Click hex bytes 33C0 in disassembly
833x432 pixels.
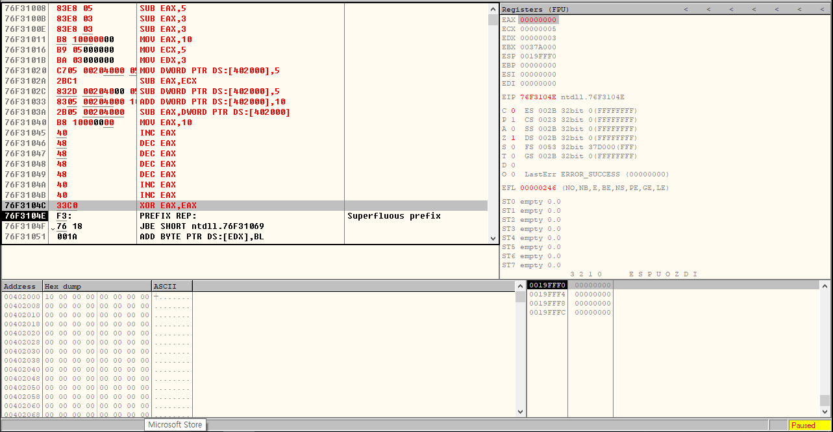click(68, 206)
